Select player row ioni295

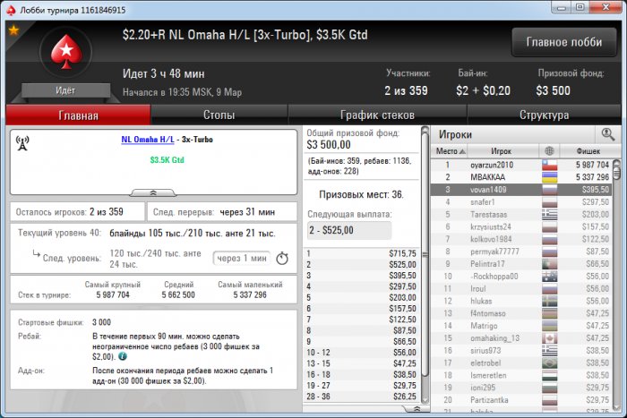[521, 388]
